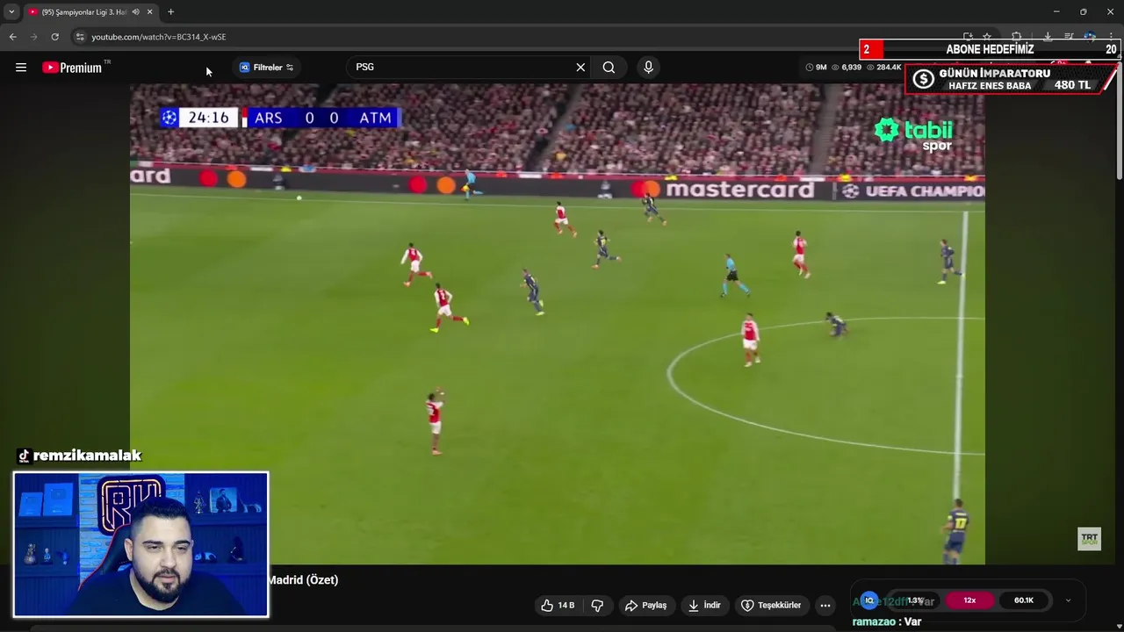Click the video title ending Madrid (Özet)

(x=303, y=580)
